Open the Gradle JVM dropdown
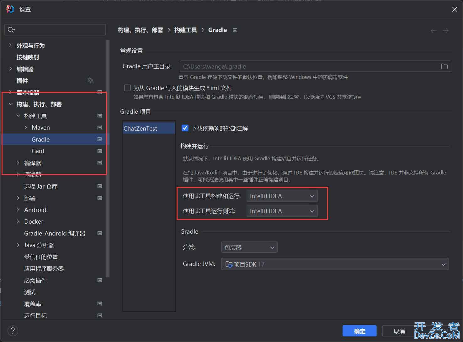 (x=335, y=264)
